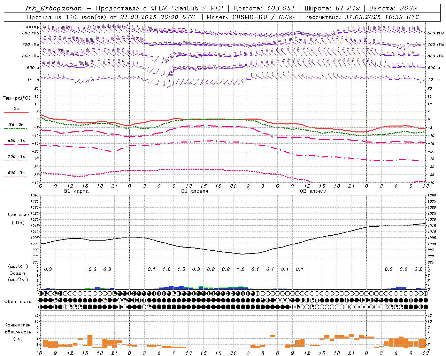The image size is (446, 356).
Task: Click the (мм/1ч.) precipitation unit label
Action: tap(18, 280)
